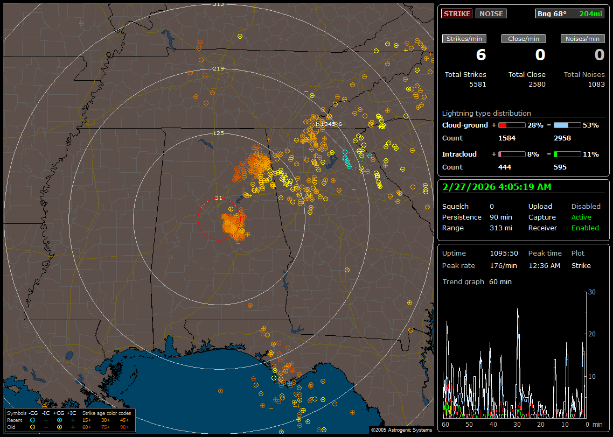This screenshot has width=613, height=437.
Task: Click the blue negative cloud-ground percentage bar
Action: point(567,125)
